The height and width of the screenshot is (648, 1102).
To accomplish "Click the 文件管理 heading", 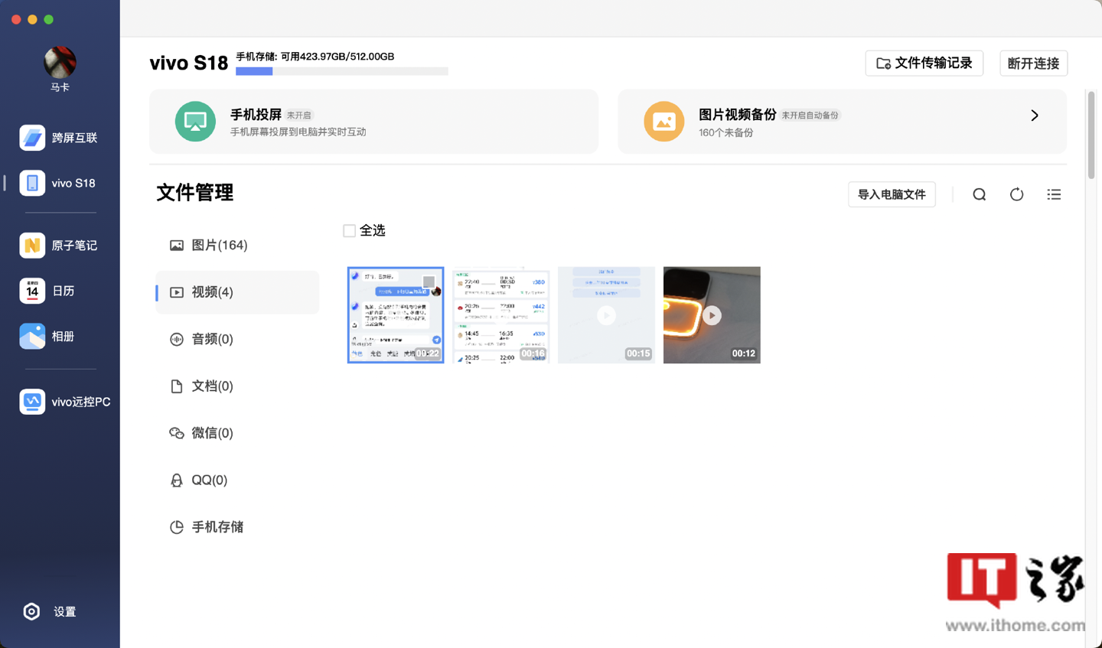I will (195, 193).
